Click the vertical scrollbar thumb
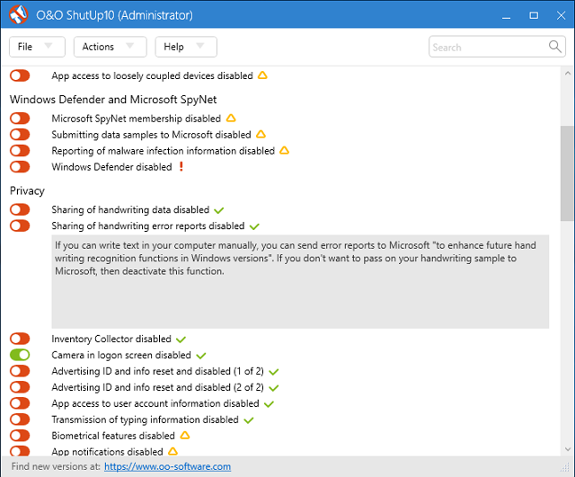The width and height of the screenshot is (575, 477). pos(567,172)
